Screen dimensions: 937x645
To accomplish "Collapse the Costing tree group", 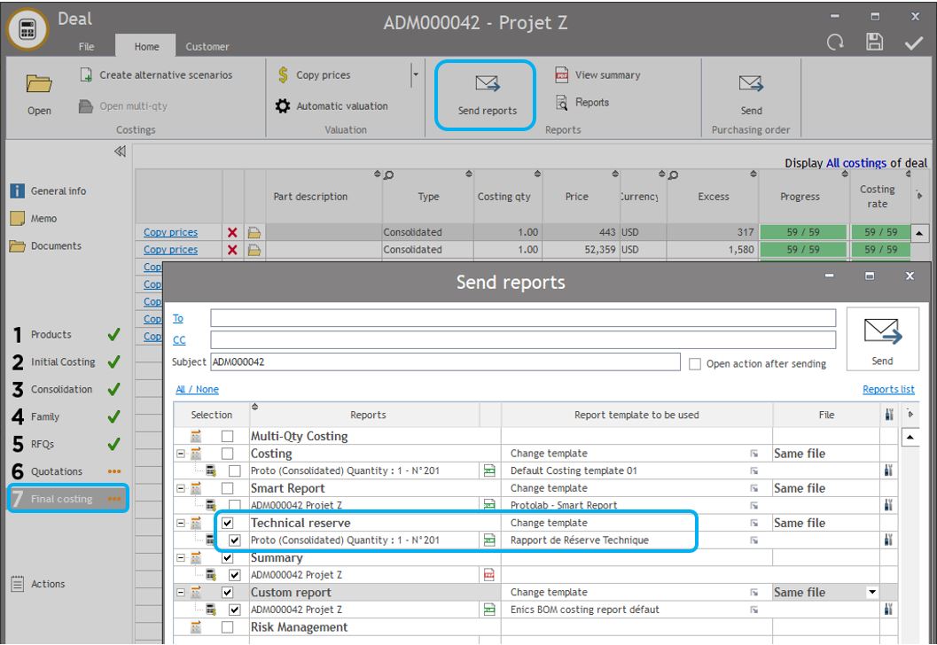I will (x=181, y=454).
